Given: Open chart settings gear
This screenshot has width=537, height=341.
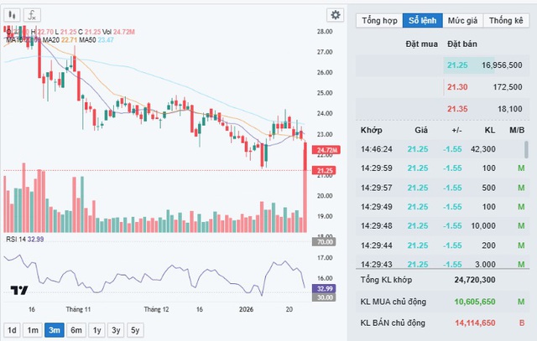Looking at the screenshot, I should coord(335,15).
